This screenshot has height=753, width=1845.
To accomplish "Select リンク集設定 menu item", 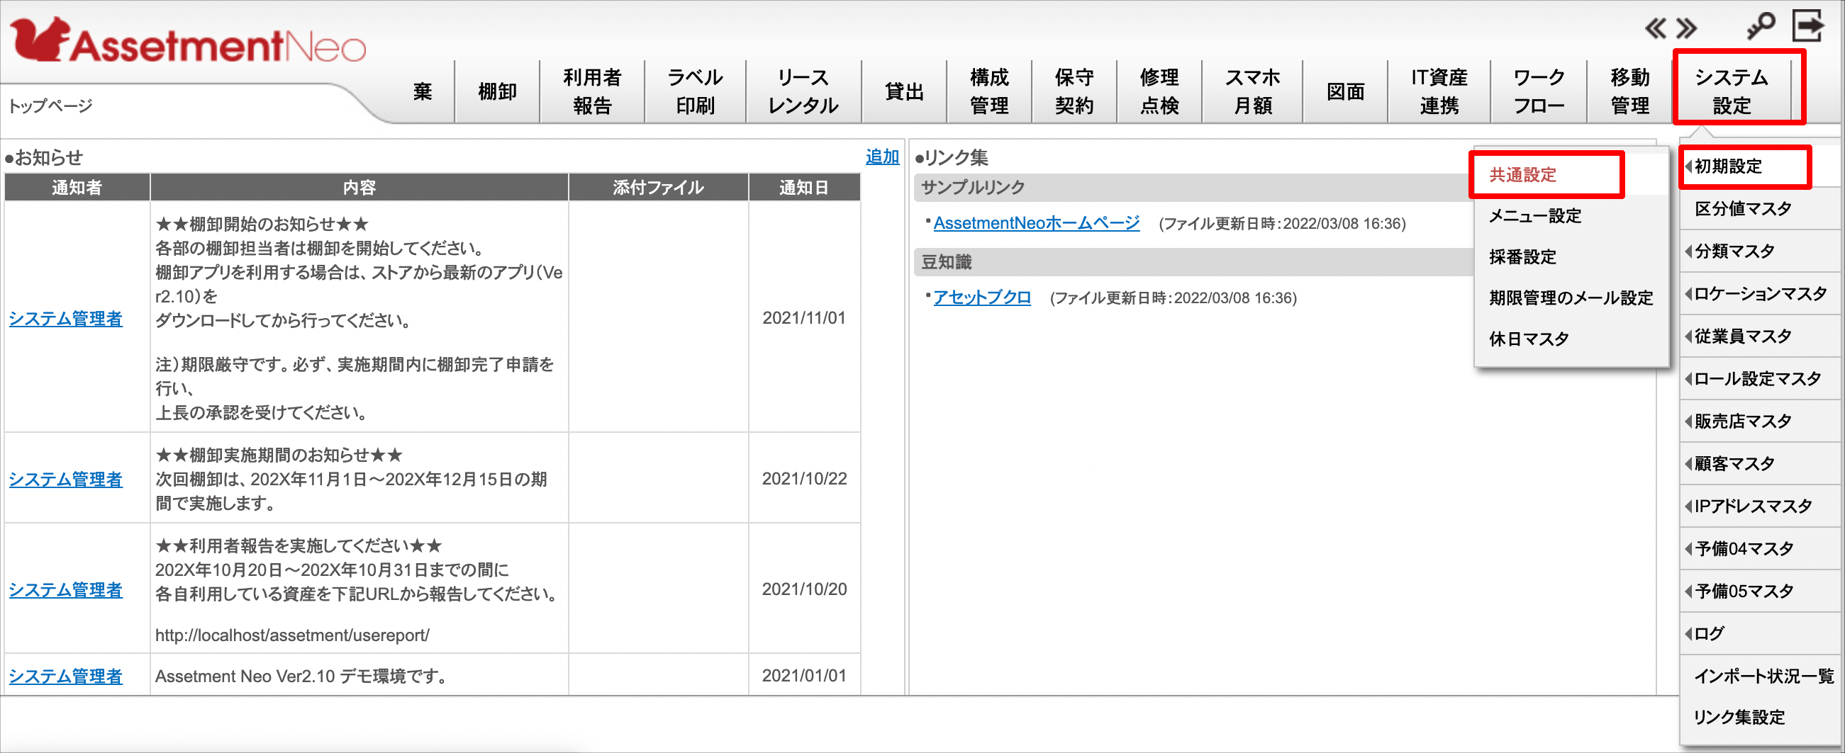I will 1759,717.
